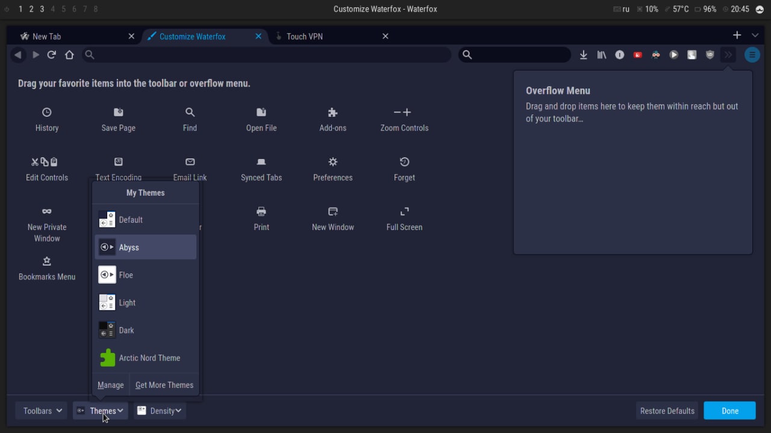Click the toolbar overflow double-chevron icon
The height and width of the screenshot is (433, 771).
(x=728, y=55)
